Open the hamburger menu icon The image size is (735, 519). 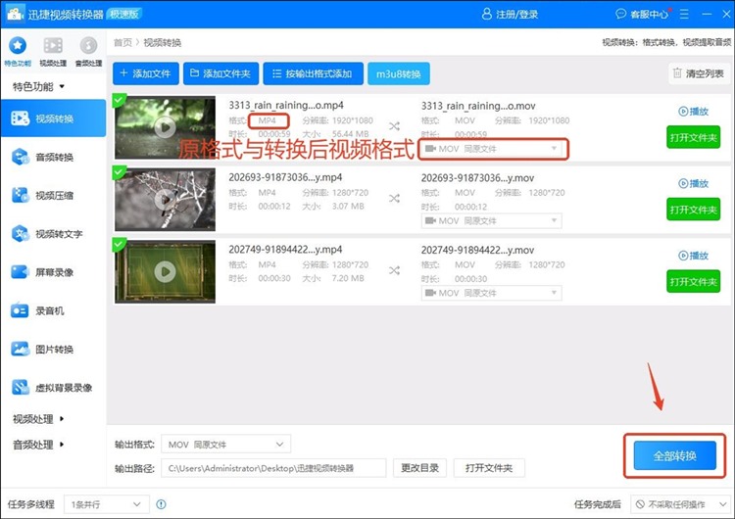coord(684,14)
